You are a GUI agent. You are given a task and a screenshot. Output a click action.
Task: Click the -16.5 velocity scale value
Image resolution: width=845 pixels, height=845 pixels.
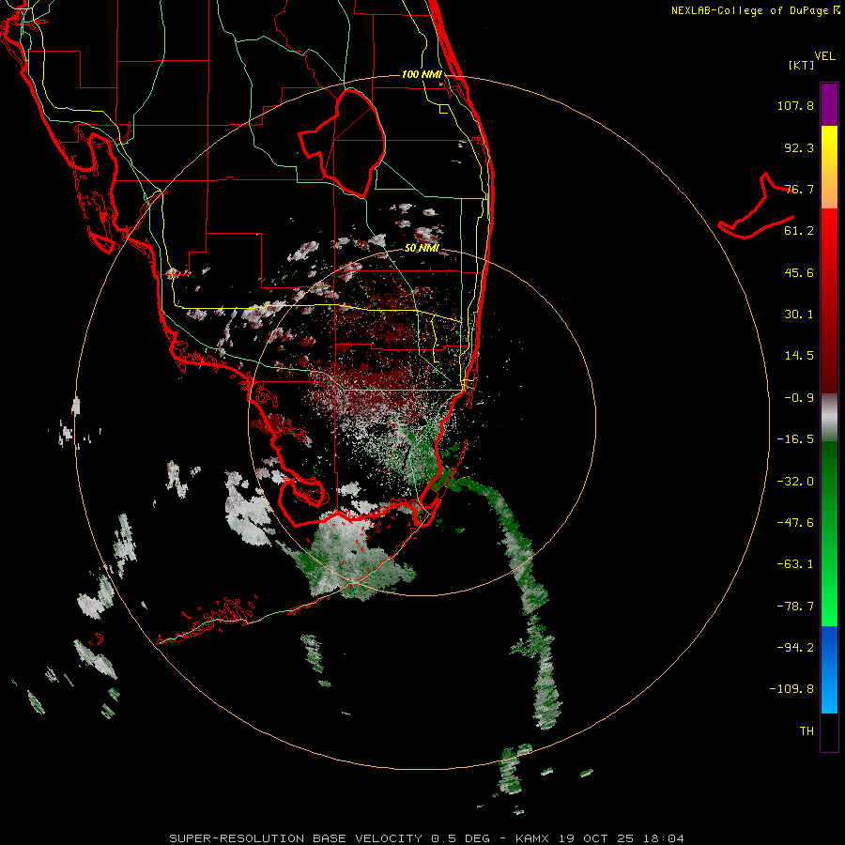(x=795, y=439)
